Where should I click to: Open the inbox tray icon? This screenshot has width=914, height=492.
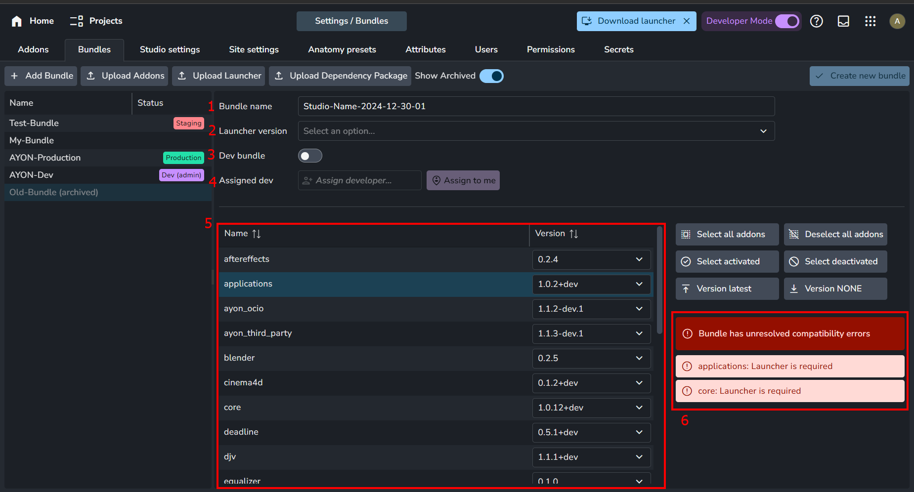pyautogui.click(x=843, y=21)
